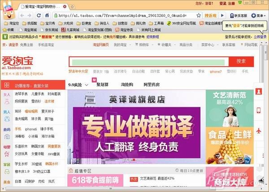Click the 连衣裙 link under 女人
The width and height of the screenshot is (269, 192).
coord(49,101)
